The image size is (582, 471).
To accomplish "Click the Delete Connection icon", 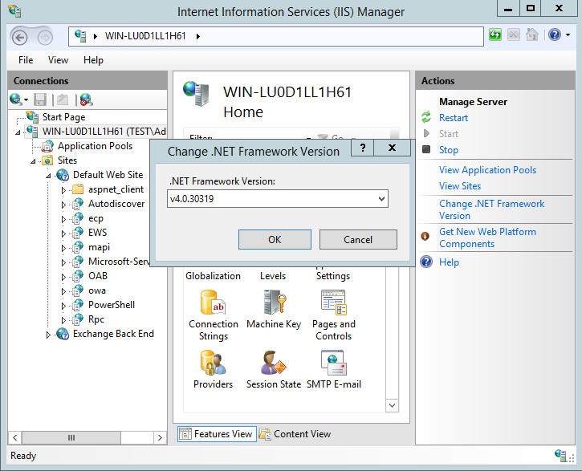I will coord(87,99).
